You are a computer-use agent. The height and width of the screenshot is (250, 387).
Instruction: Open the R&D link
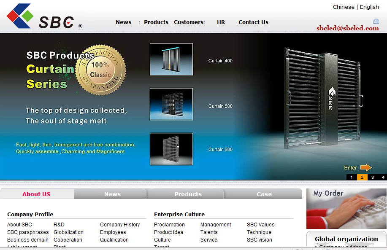[x=59, y=225]
